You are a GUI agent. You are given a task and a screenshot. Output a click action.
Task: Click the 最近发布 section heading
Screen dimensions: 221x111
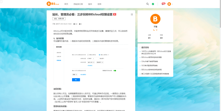[145, 47]
